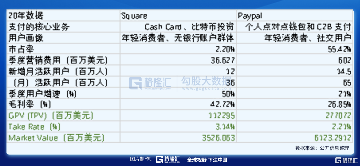
Task: Click the Gelonghui G logo watermark in table center
Action: coord(136,83)
